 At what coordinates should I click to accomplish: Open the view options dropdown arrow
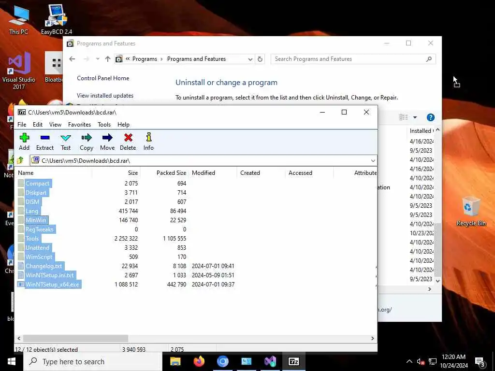coord(415,117)
